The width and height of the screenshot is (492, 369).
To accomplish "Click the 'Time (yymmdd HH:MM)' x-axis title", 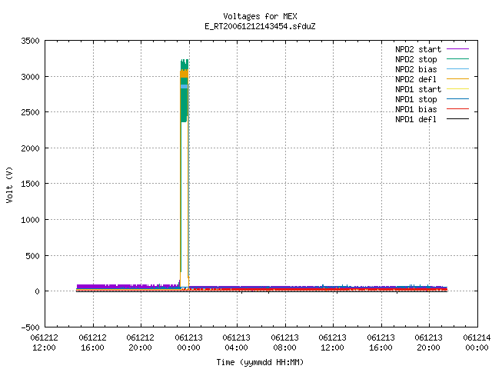I will 260,362.
